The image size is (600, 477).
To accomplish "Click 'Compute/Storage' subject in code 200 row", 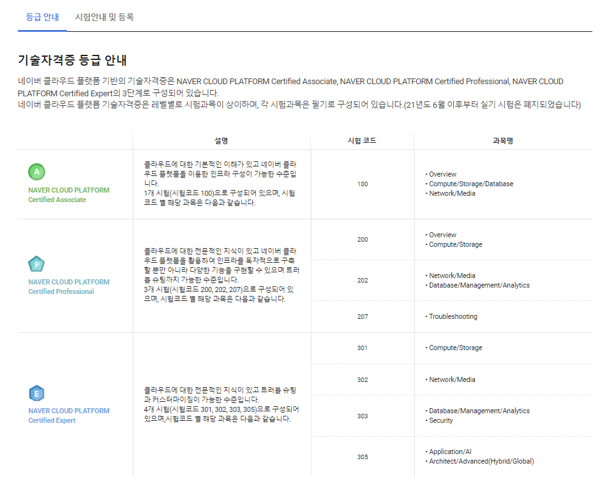I will [x=455, y=244].
